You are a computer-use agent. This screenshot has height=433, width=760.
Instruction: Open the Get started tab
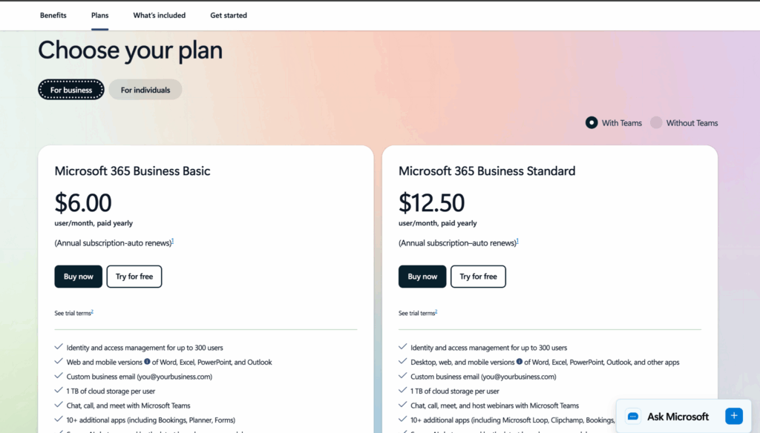[229, 15]
